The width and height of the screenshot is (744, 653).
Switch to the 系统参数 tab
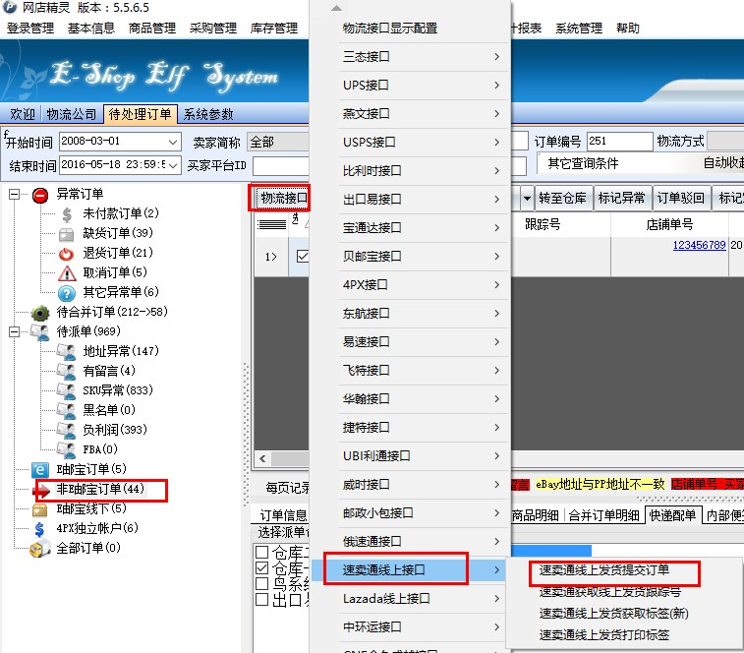208,114
